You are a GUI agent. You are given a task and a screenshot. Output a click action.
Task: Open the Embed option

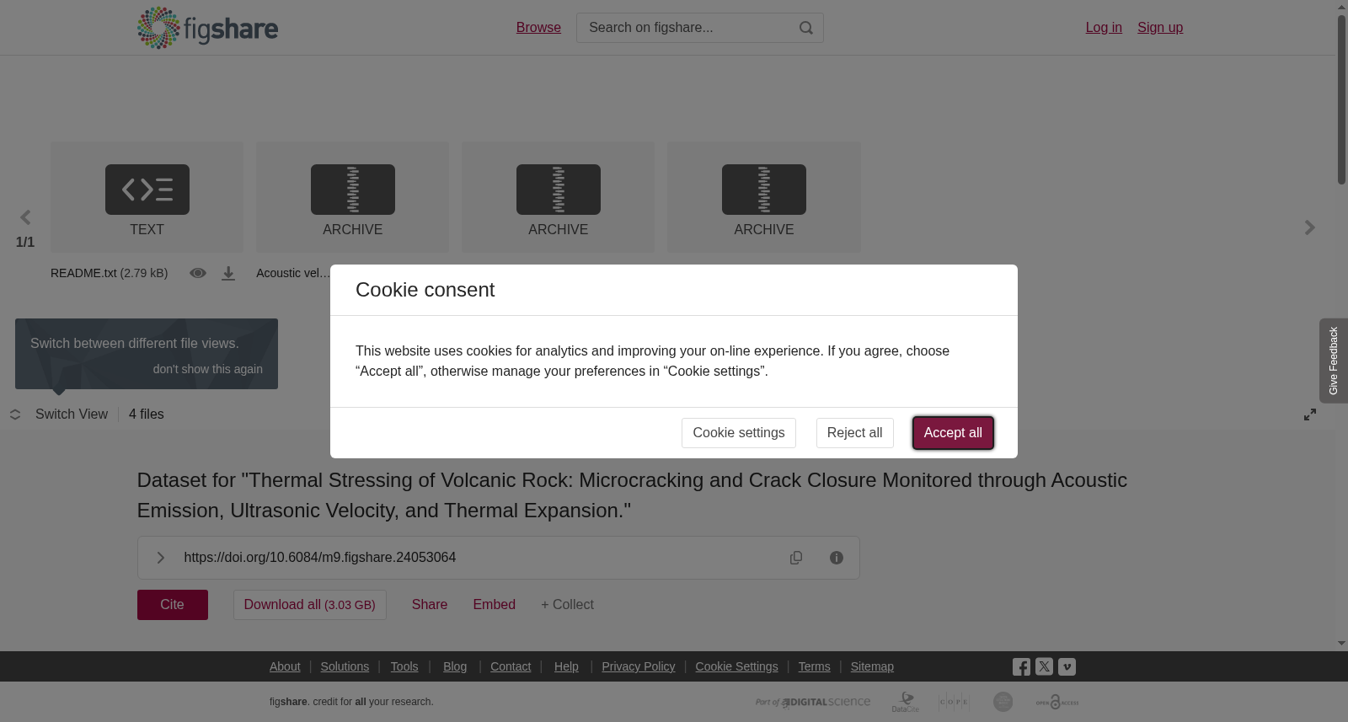495,605
